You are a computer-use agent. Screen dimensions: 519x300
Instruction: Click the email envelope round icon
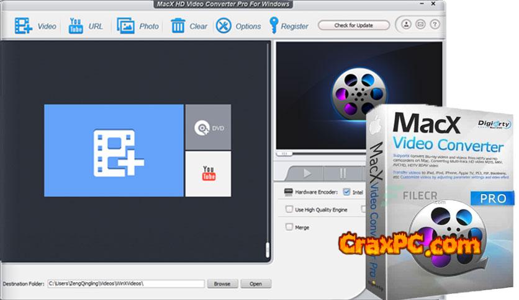(x=419, y=25)
